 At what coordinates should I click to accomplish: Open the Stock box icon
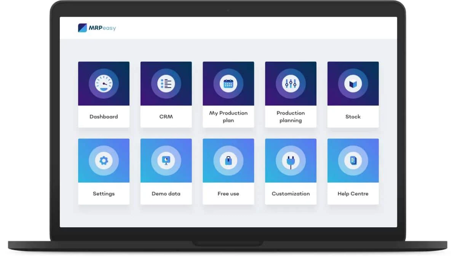(x=353, y=83)
